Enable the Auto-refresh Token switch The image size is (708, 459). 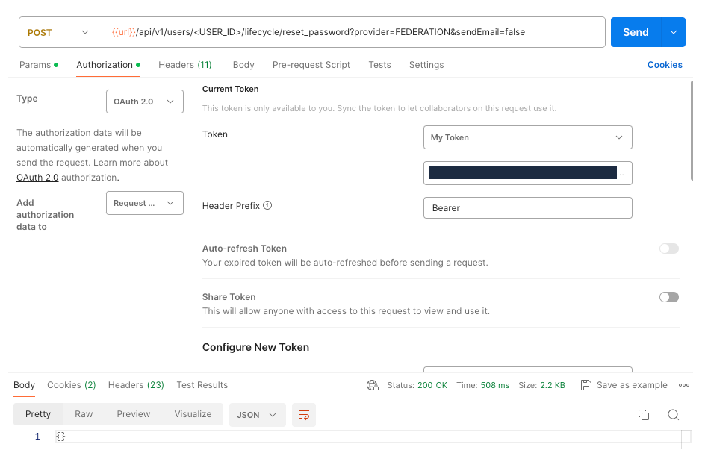668,249
